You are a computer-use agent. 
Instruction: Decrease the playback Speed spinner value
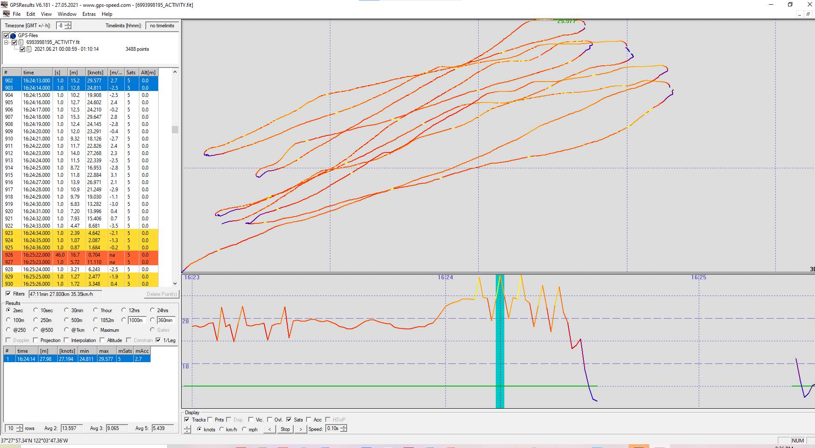(344, 430)
